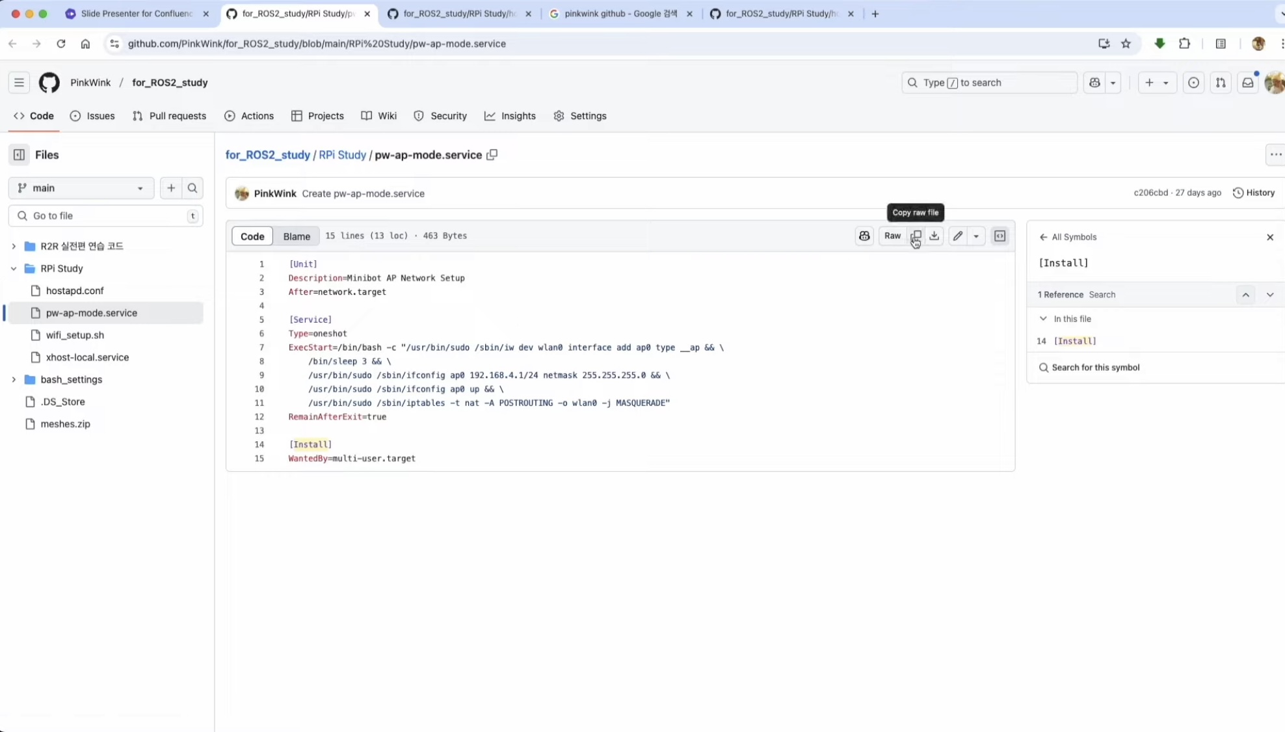
Task: Collapse the RPi Study folder
Action: click(14, 268)
